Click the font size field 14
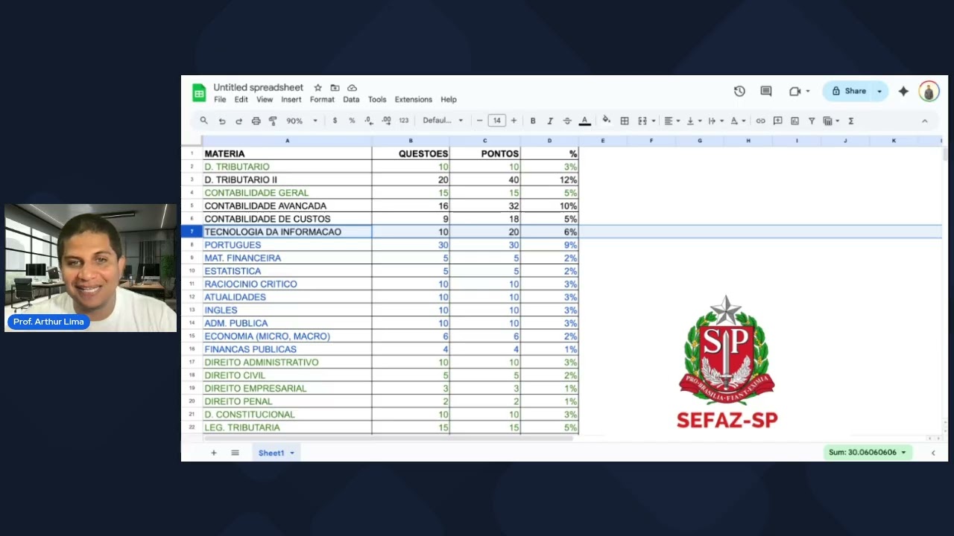 [x=496, y=121]
